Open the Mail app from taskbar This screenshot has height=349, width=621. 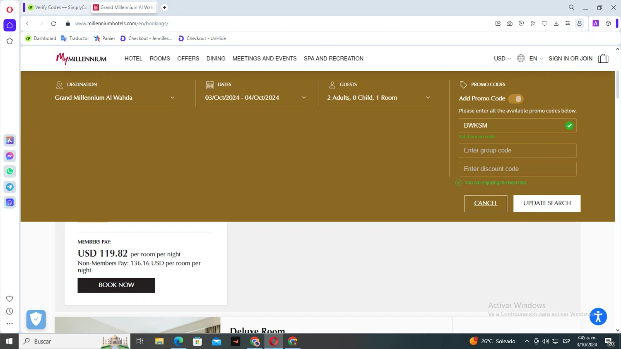pyautogui.click(x=217, y=341)
